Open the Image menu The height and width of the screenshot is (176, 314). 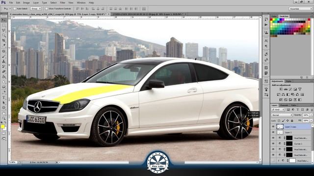[x=26, y=2]
